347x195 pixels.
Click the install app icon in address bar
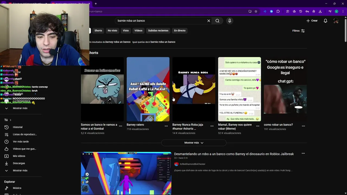coord(250,11)
